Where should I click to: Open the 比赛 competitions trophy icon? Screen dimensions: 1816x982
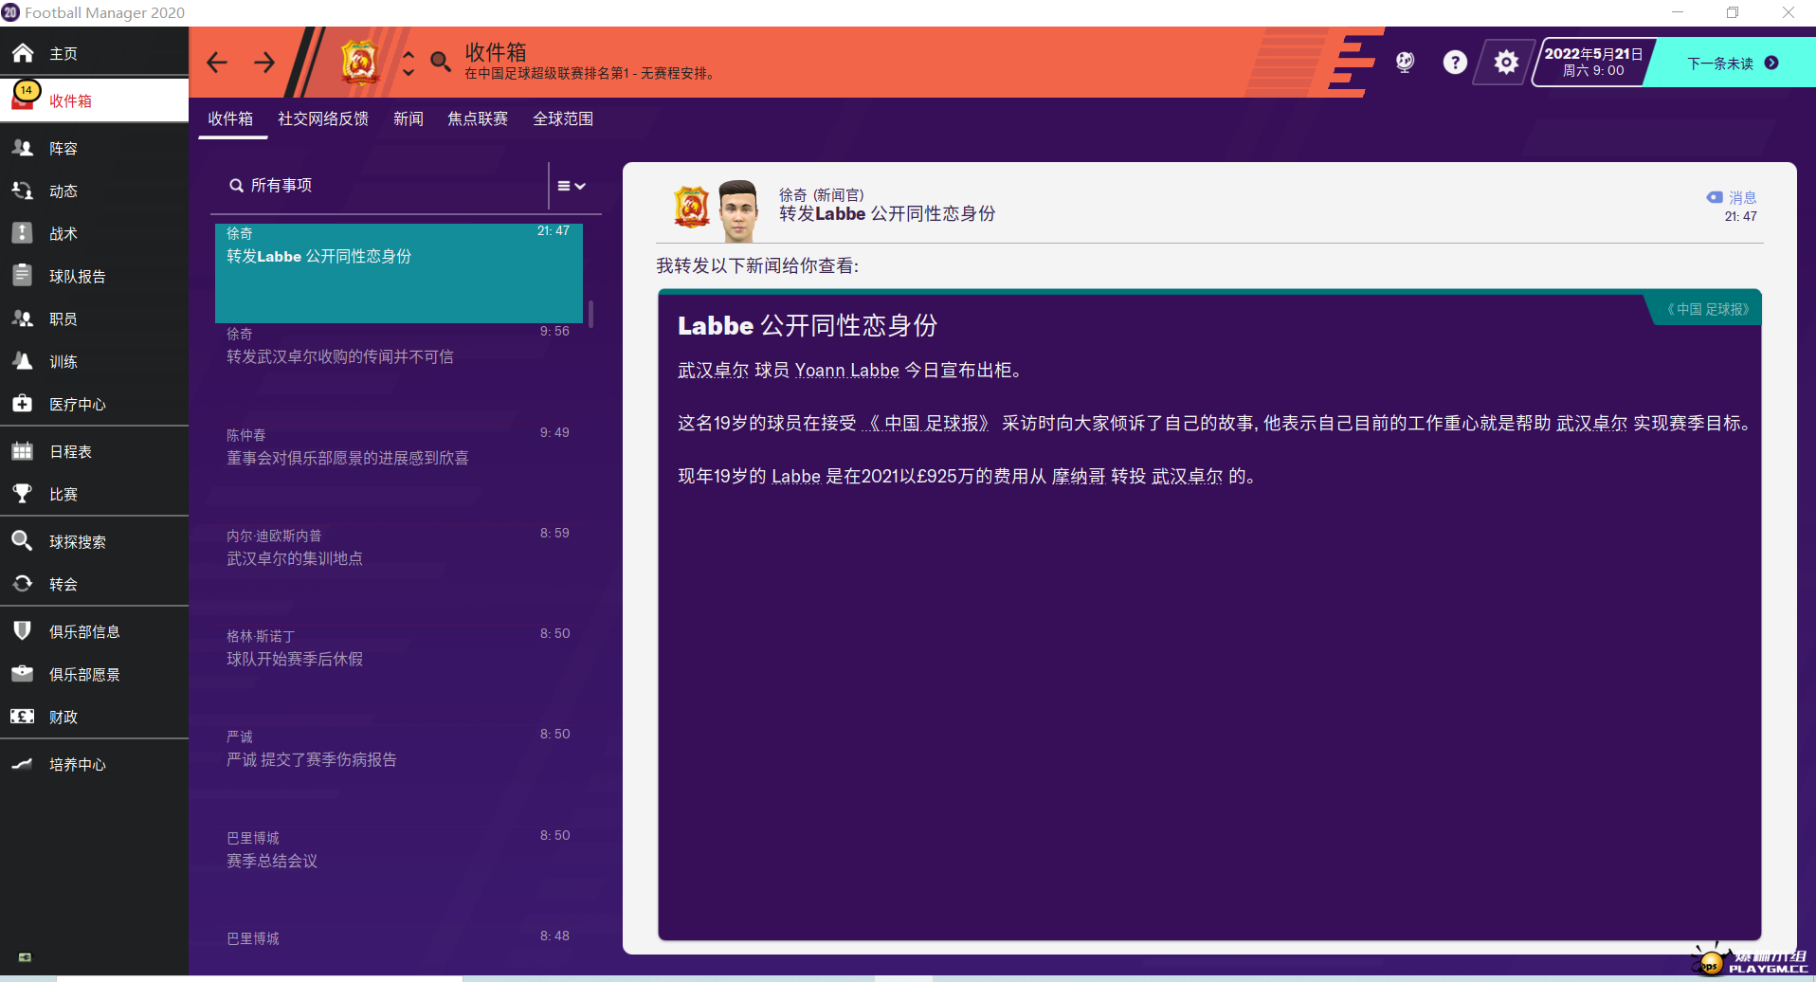[x=23, y=494]
